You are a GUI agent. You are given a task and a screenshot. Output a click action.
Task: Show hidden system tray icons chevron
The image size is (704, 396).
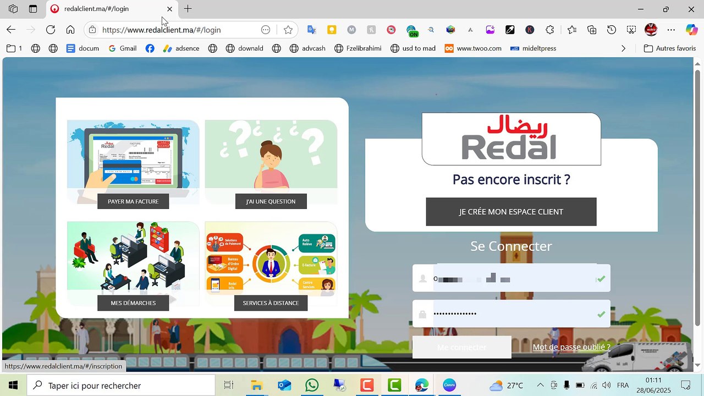[x=540, y=385]
